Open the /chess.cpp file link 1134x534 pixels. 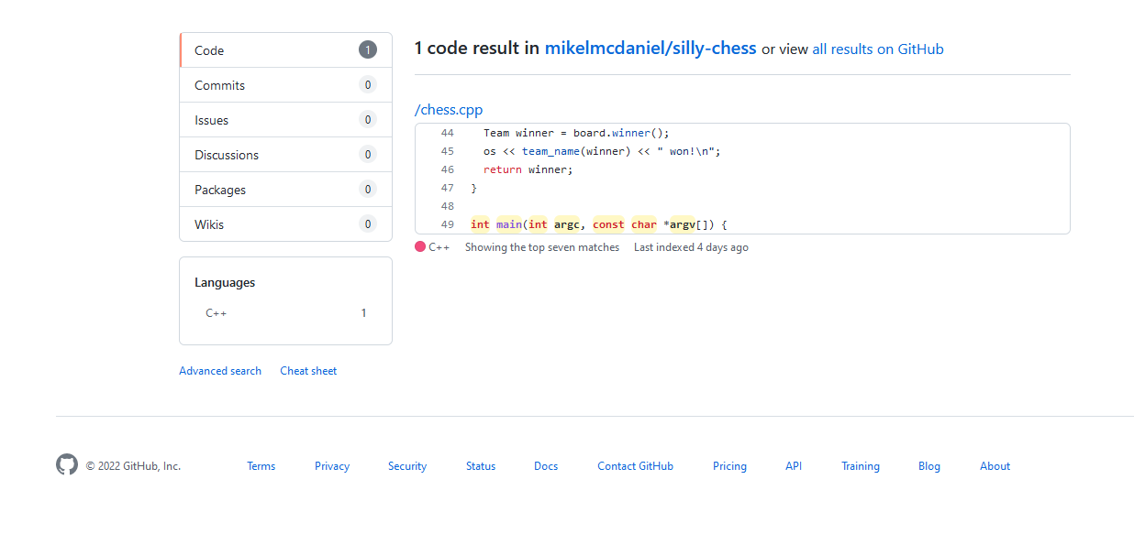pos(449,110)
